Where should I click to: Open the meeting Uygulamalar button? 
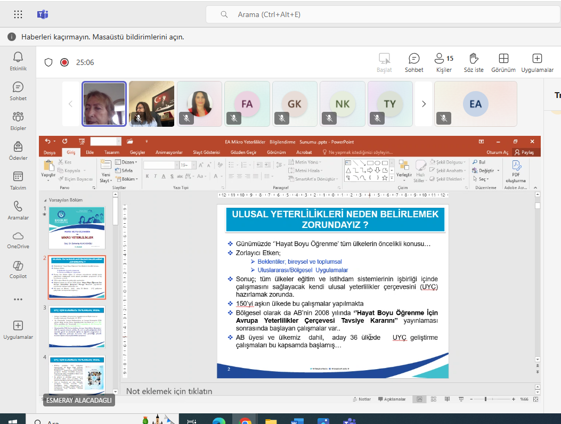click(537, 62)
